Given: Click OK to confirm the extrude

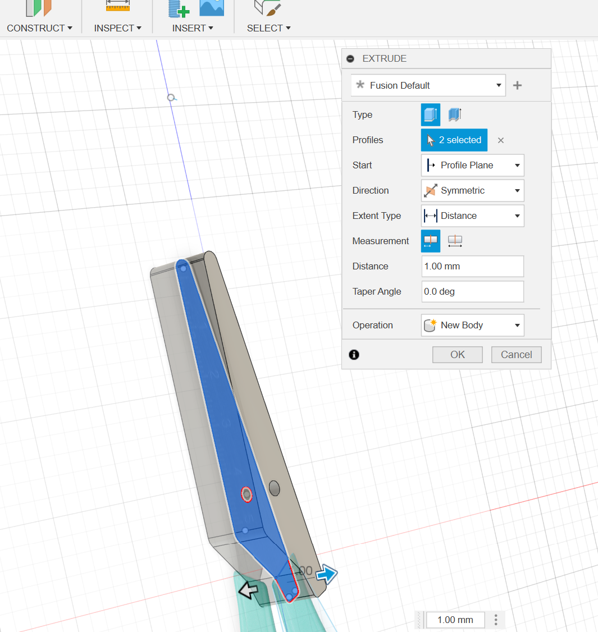Looking at the screenshot, I should click(x=457, y=355).
